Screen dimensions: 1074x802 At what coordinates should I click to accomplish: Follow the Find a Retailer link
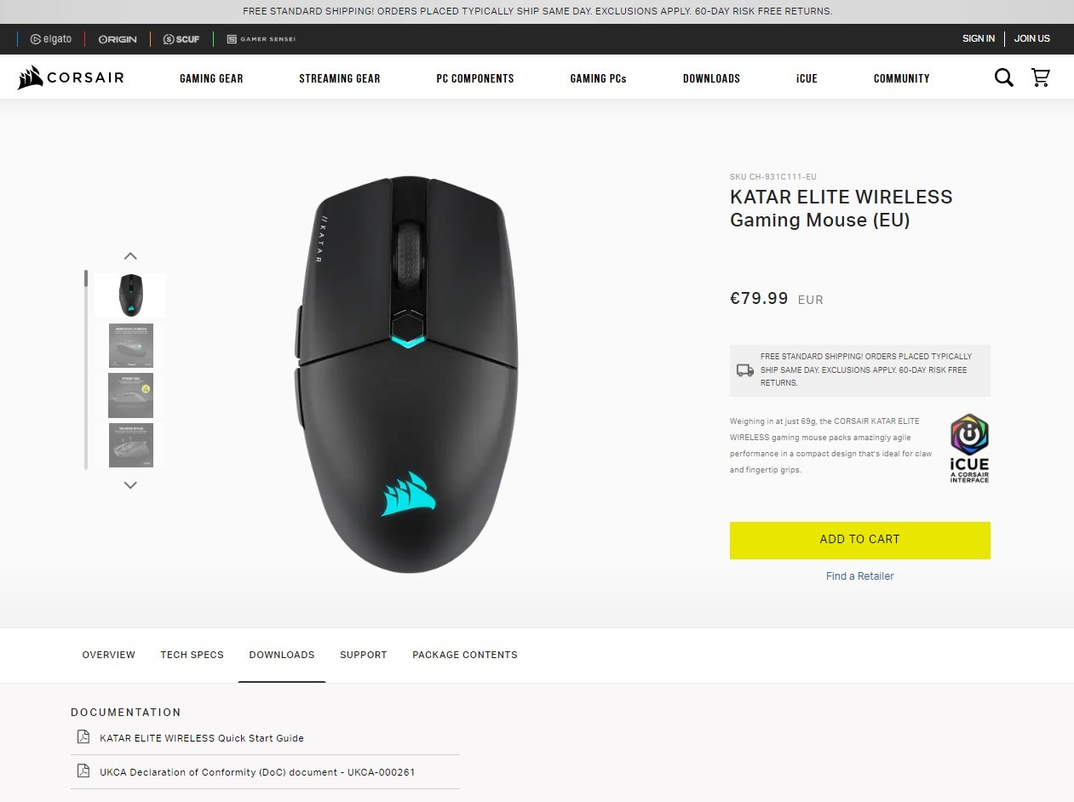point(859,576)
